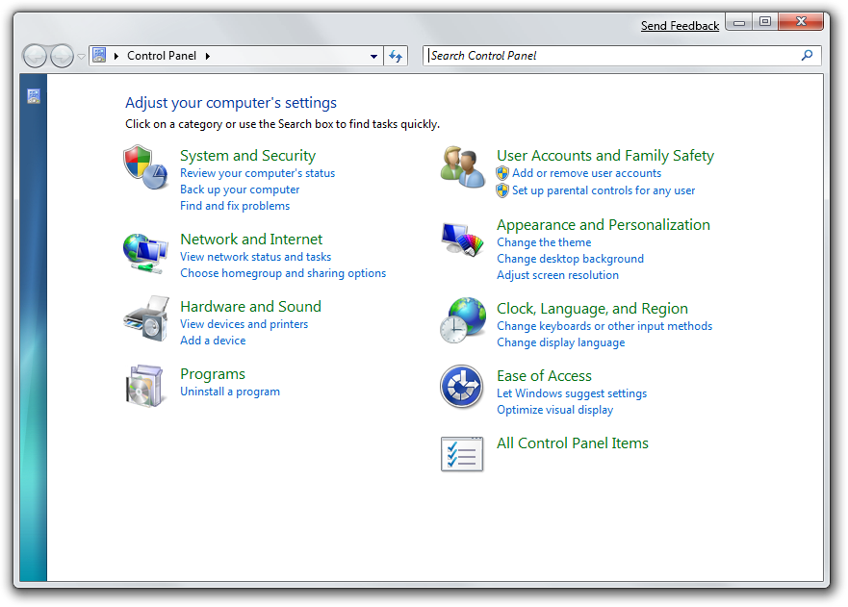Expand the arrow after Control Panel breadcrumb
The height and width of the screenshot is (607, 848).
pos(208,56)
